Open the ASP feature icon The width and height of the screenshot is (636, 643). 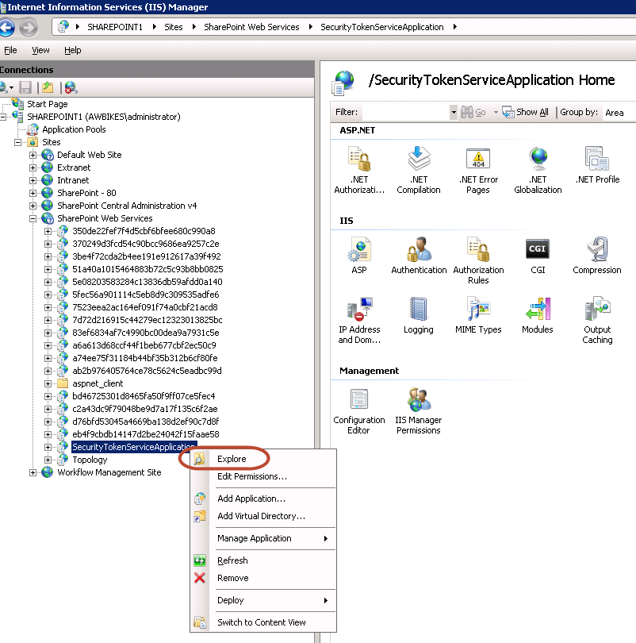(359, 256)
